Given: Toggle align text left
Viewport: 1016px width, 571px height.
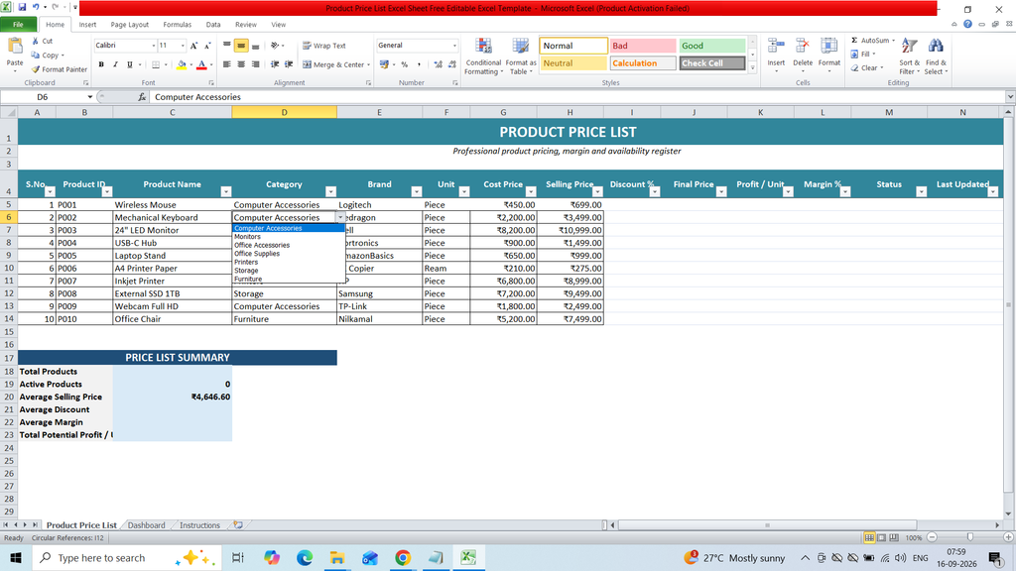Looking at the screenshot, I should click(227, 64).
